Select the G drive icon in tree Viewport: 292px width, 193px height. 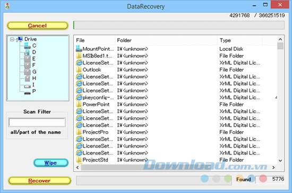[28, 72]
